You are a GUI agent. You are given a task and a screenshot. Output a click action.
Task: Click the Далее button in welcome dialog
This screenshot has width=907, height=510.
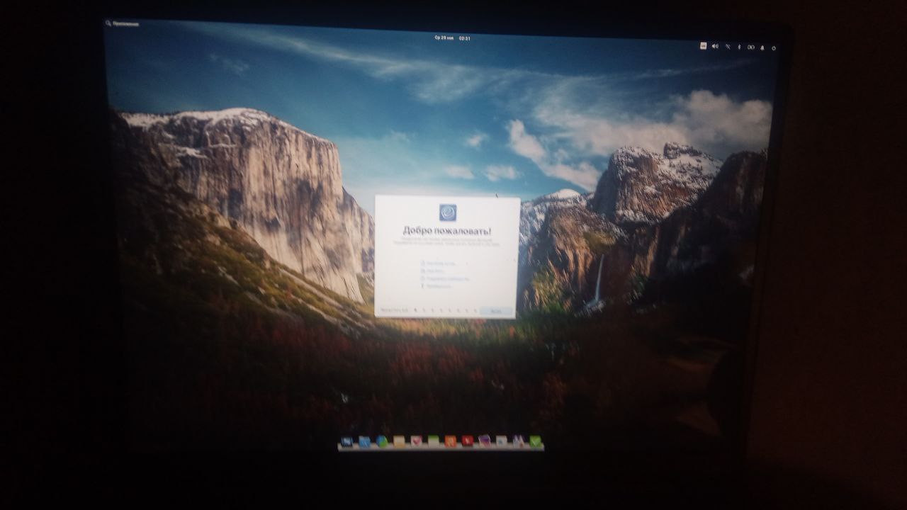pos(495,311)
